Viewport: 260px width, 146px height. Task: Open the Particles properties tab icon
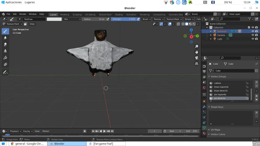coord(204,112)
